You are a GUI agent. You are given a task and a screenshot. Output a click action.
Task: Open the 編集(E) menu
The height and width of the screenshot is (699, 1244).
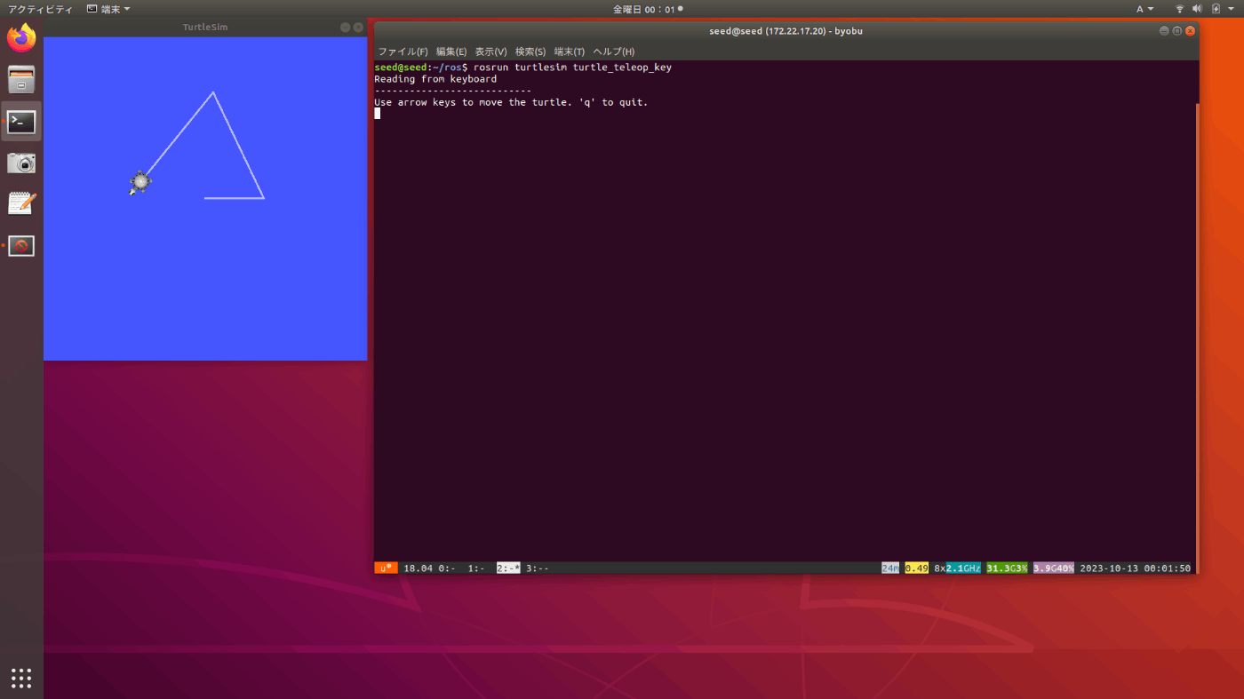[x=451, y=52]
